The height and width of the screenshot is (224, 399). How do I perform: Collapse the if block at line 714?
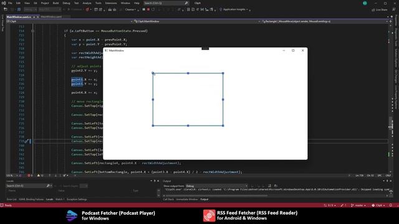click(x=32, y=31)
